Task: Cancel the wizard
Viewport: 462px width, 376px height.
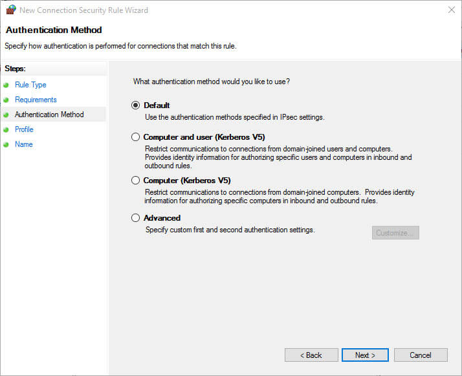Action: (x=421, y=355)
